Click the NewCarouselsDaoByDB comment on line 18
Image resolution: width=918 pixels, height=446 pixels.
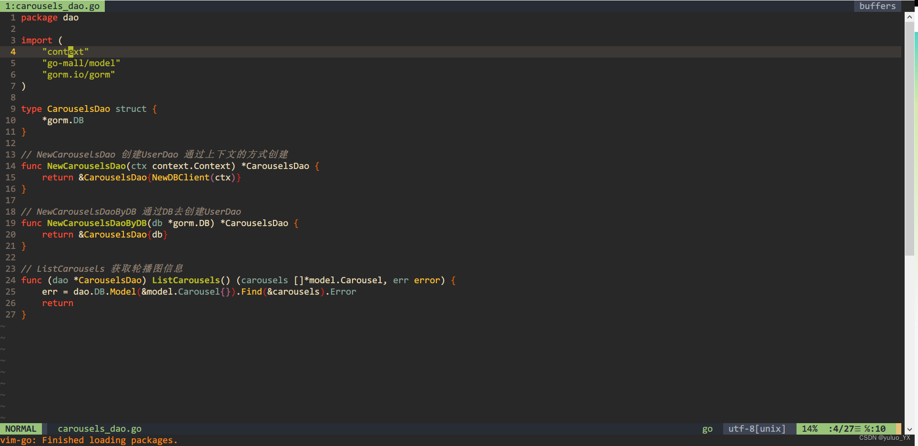coord(131,212)
